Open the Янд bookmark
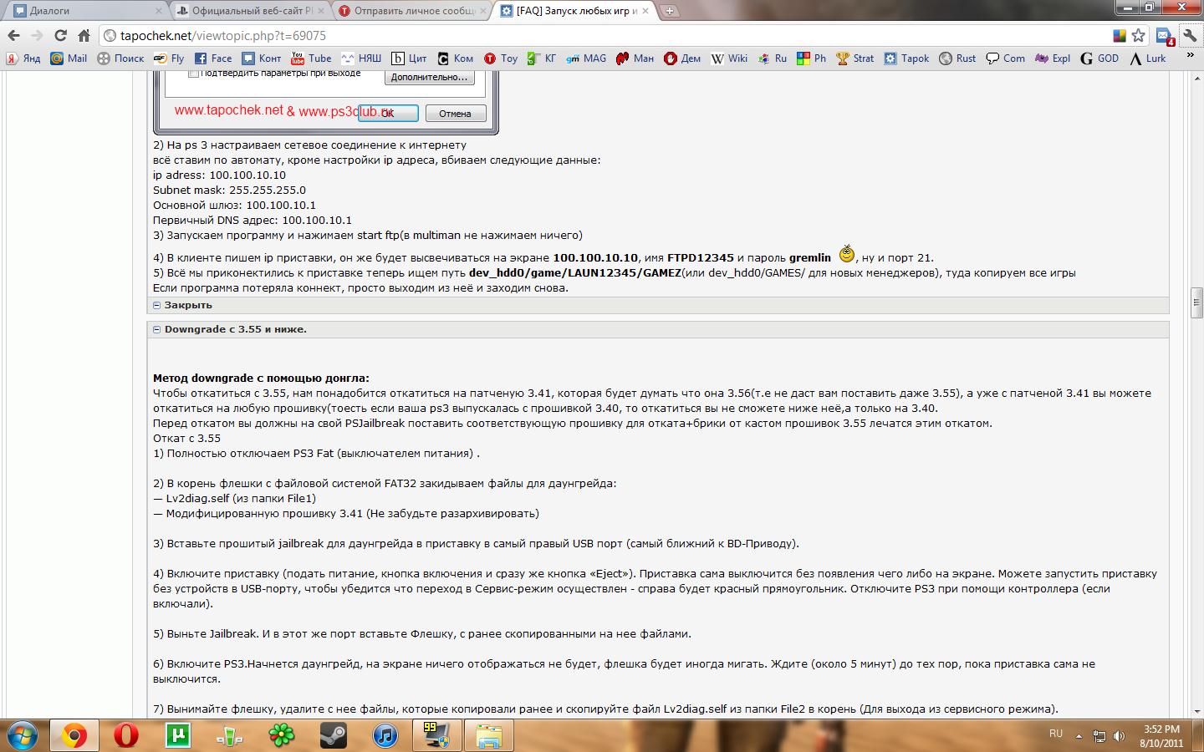 tap(23, 58)
